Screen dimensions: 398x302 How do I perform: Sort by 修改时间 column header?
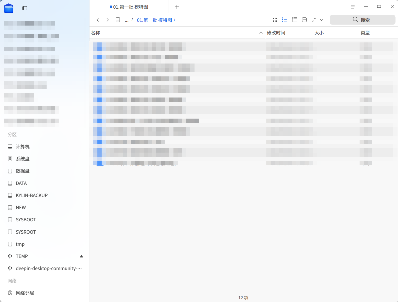276,33
